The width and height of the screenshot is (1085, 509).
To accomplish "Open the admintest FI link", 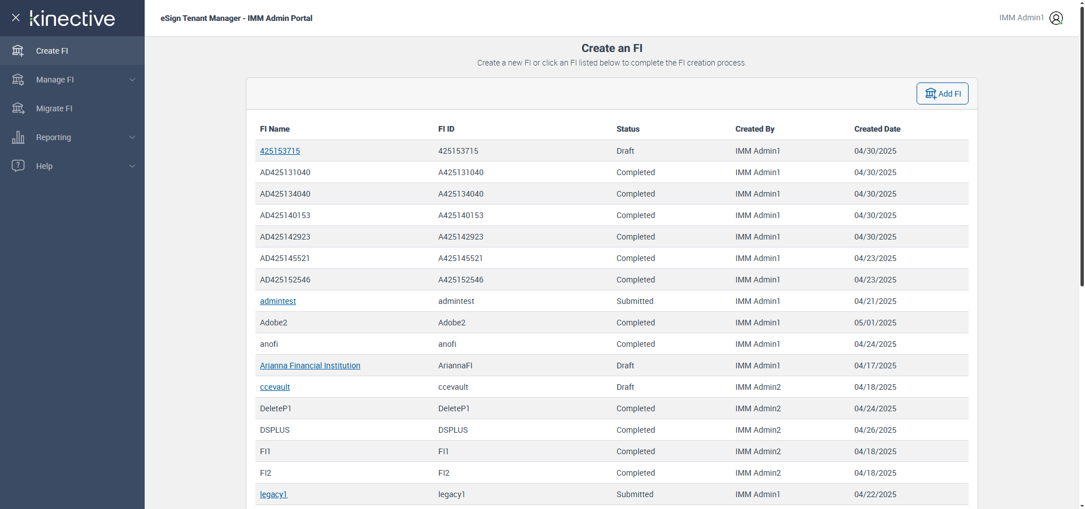I will click(277, 301).
